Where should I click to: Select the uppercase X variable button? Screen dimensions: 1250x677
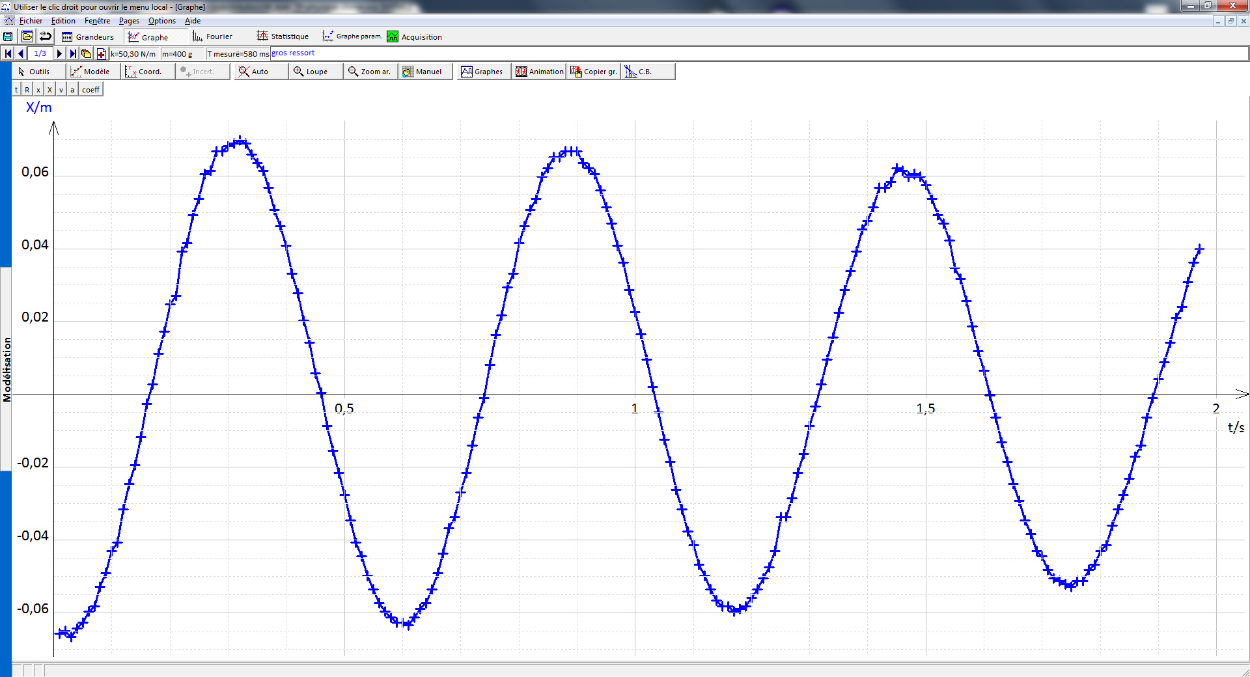pyautogui.click(x=49, y=90)
